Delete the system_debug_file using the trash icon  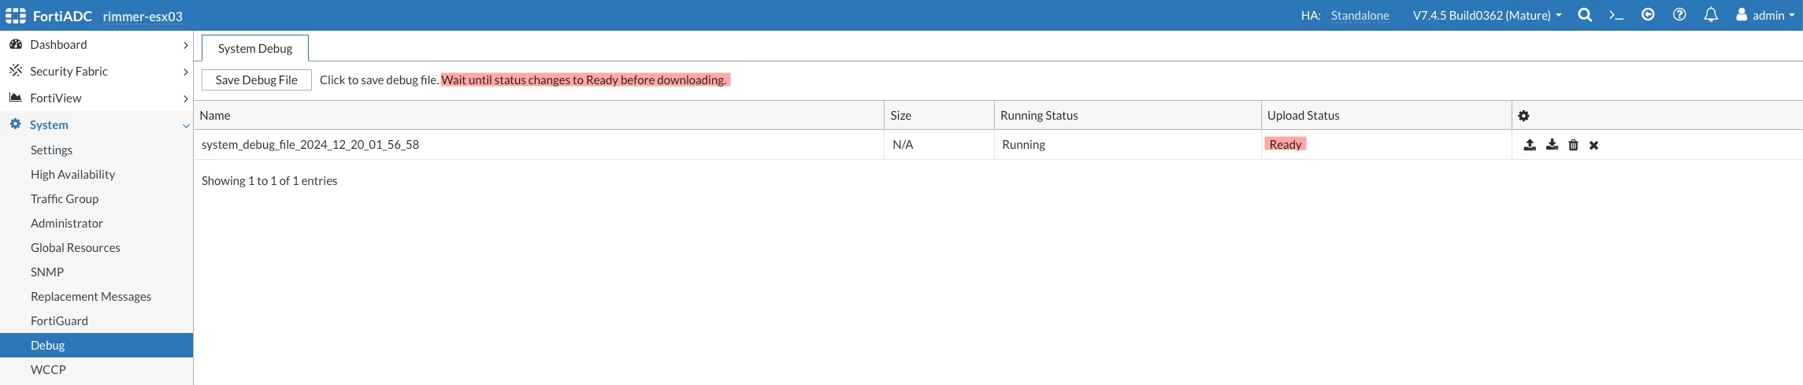click(1573, 145)
